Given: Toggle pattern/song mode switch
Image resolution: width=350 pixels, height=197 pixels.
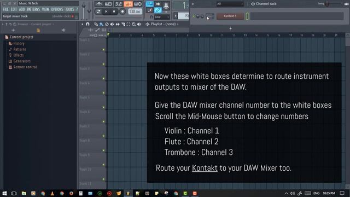Looking at the screenshot, I should tap(98, 11).
